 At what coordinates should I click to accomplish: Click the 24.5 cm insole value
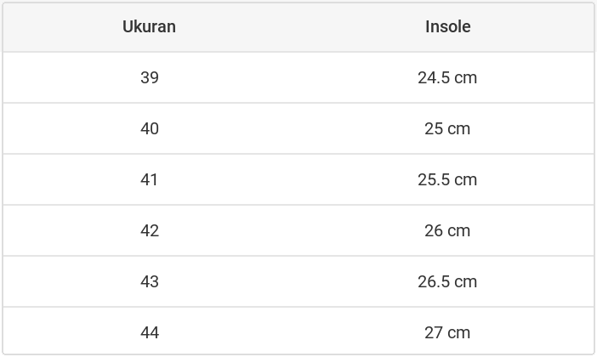tap(447, 77)
